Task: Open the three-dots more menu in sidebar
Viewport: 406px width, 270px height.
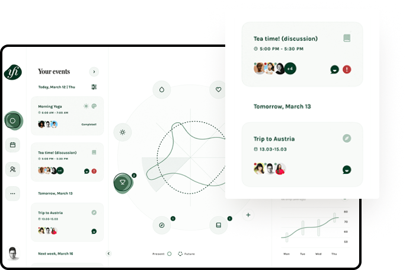Action: [x=13, y=193]
